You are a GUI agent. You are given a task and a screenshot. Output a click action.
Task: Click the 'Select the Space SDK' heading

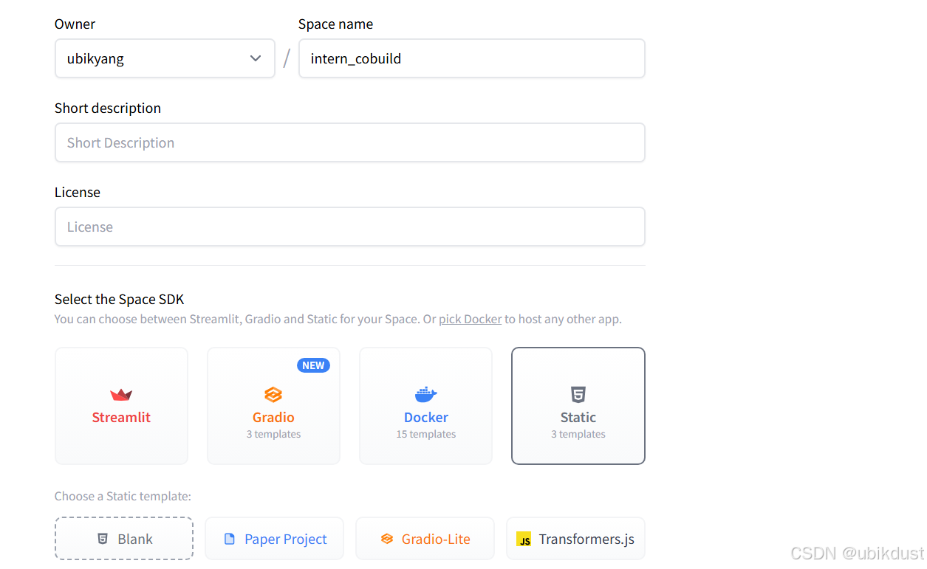(119, 300)
